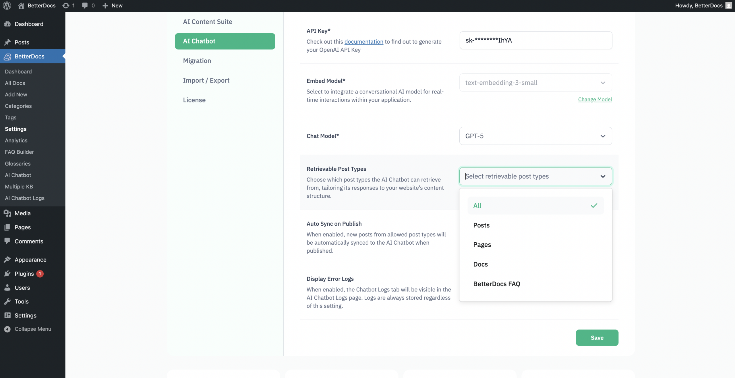Click the Change Model link
The image size is (735, 378).
coord(595,99)
